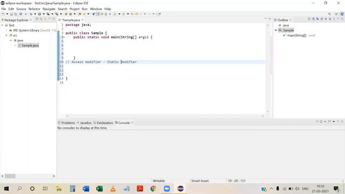The image size is (345, 194).
Task: Collapse the src folder node
Action: pos(6,35)
